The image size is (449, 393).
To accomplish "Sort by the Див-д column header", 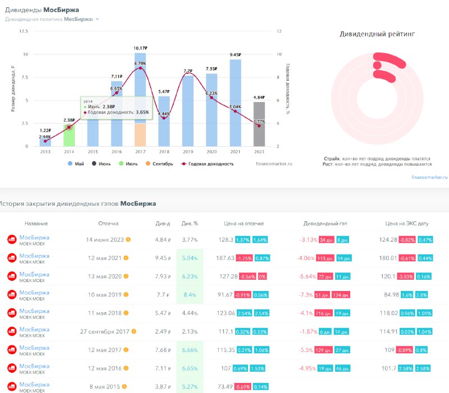I will 163,223.
